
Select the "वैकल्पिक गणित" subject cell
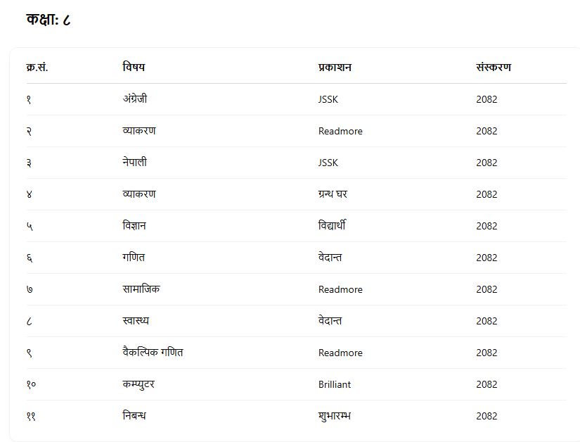click(x=152, y=353)
